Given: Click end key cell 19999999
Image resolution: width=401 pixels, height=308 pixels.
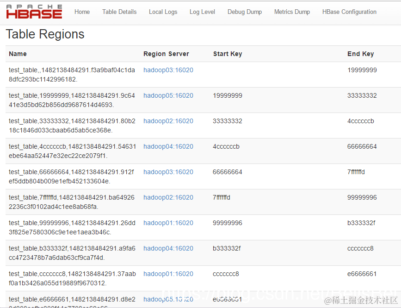Looking at the screenshot, I should 362,70.
